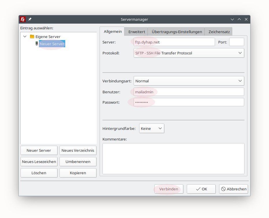Open the Hintergrundfarbe color dropdown
269x218 pixels.
pyautogui.click(x=152, y=128)
